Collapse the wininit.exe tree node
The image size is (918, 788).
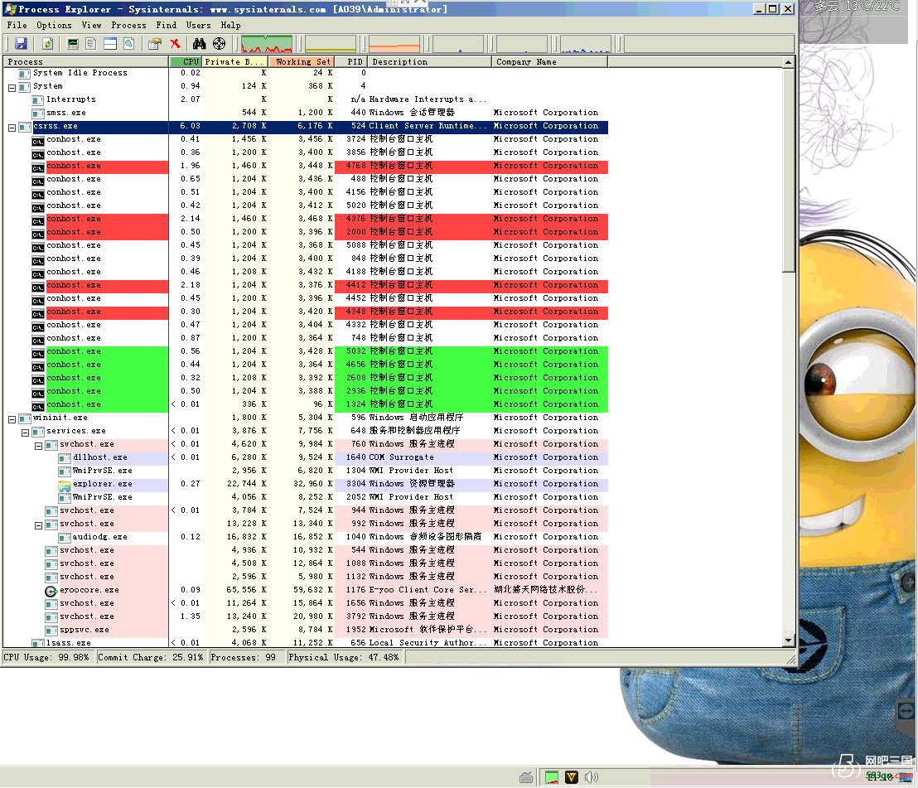(x=12, y=419)
